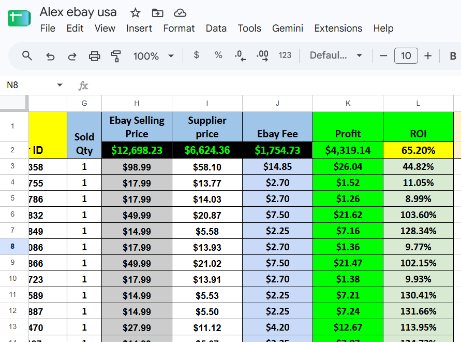Open the Gemini menu
Image resolution: width=461 pixels, height=342 pixels.
[288, 28]
